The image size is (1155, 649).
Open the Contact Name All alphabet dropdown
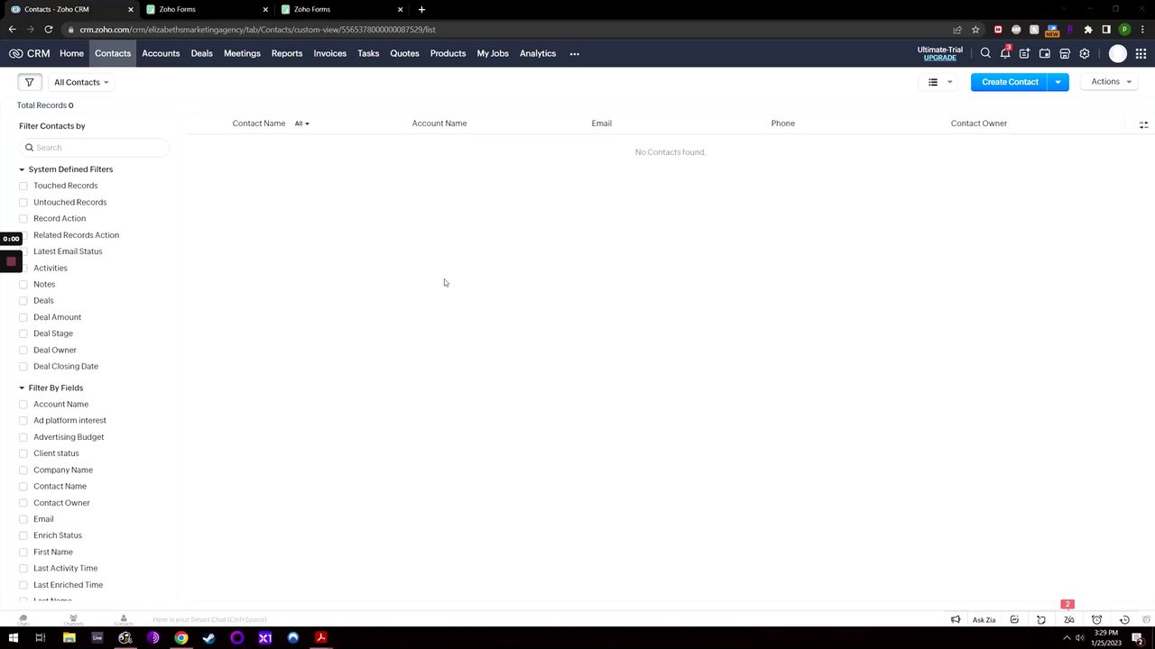tap(301, 123)
